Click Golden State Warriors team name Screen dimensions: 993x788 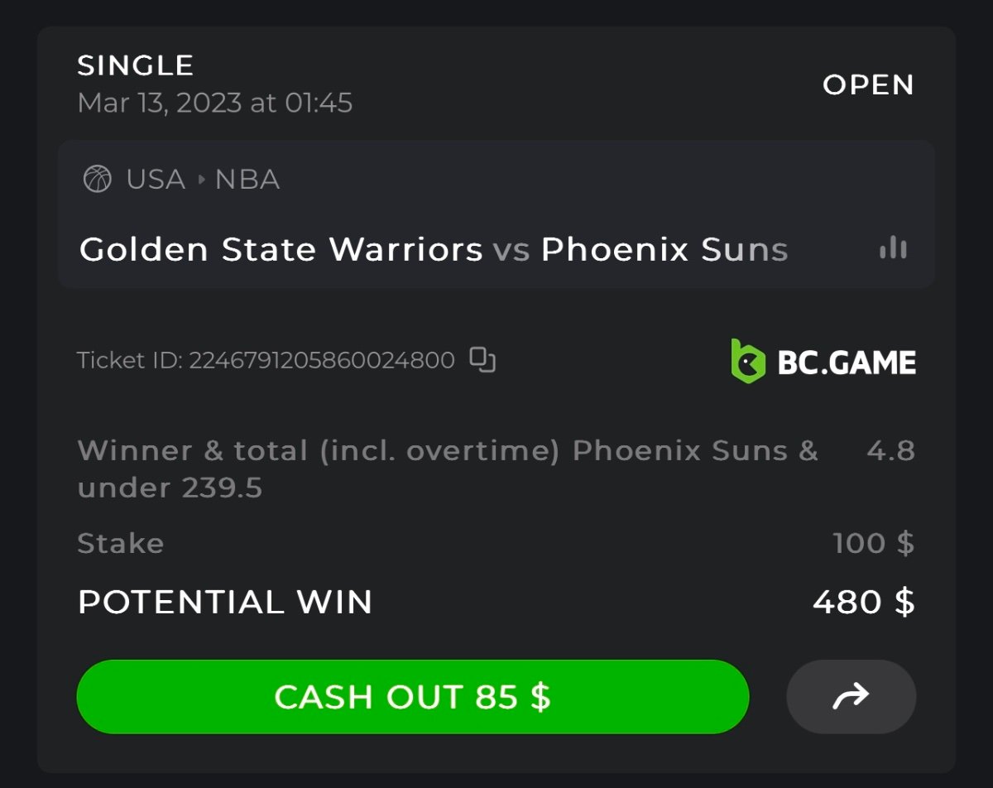click(281, 249)
